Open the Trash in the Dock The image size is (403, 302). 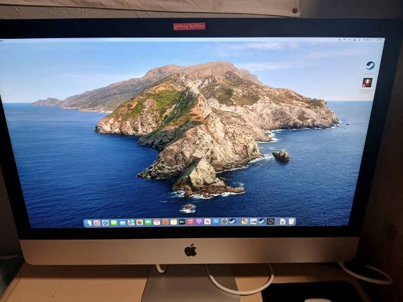(292, 223)
